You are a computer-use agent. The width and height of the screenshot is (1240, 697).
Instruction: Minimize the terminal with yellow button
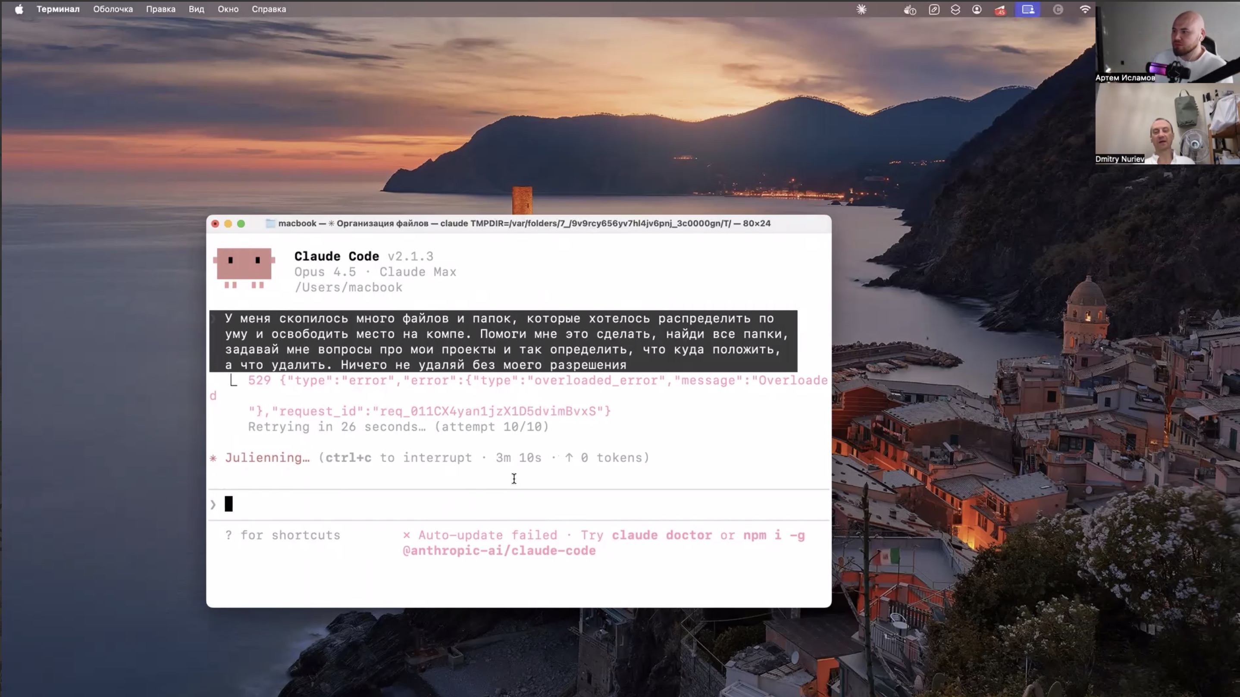[x=228, y=223]
